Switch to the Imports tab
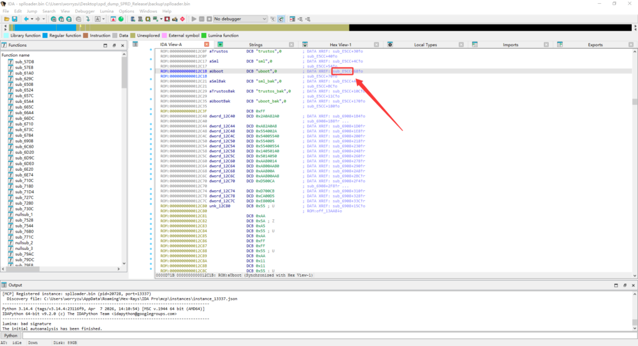This screenshot has height=346, width=638. pyautogui.click(x=510, y=45)
